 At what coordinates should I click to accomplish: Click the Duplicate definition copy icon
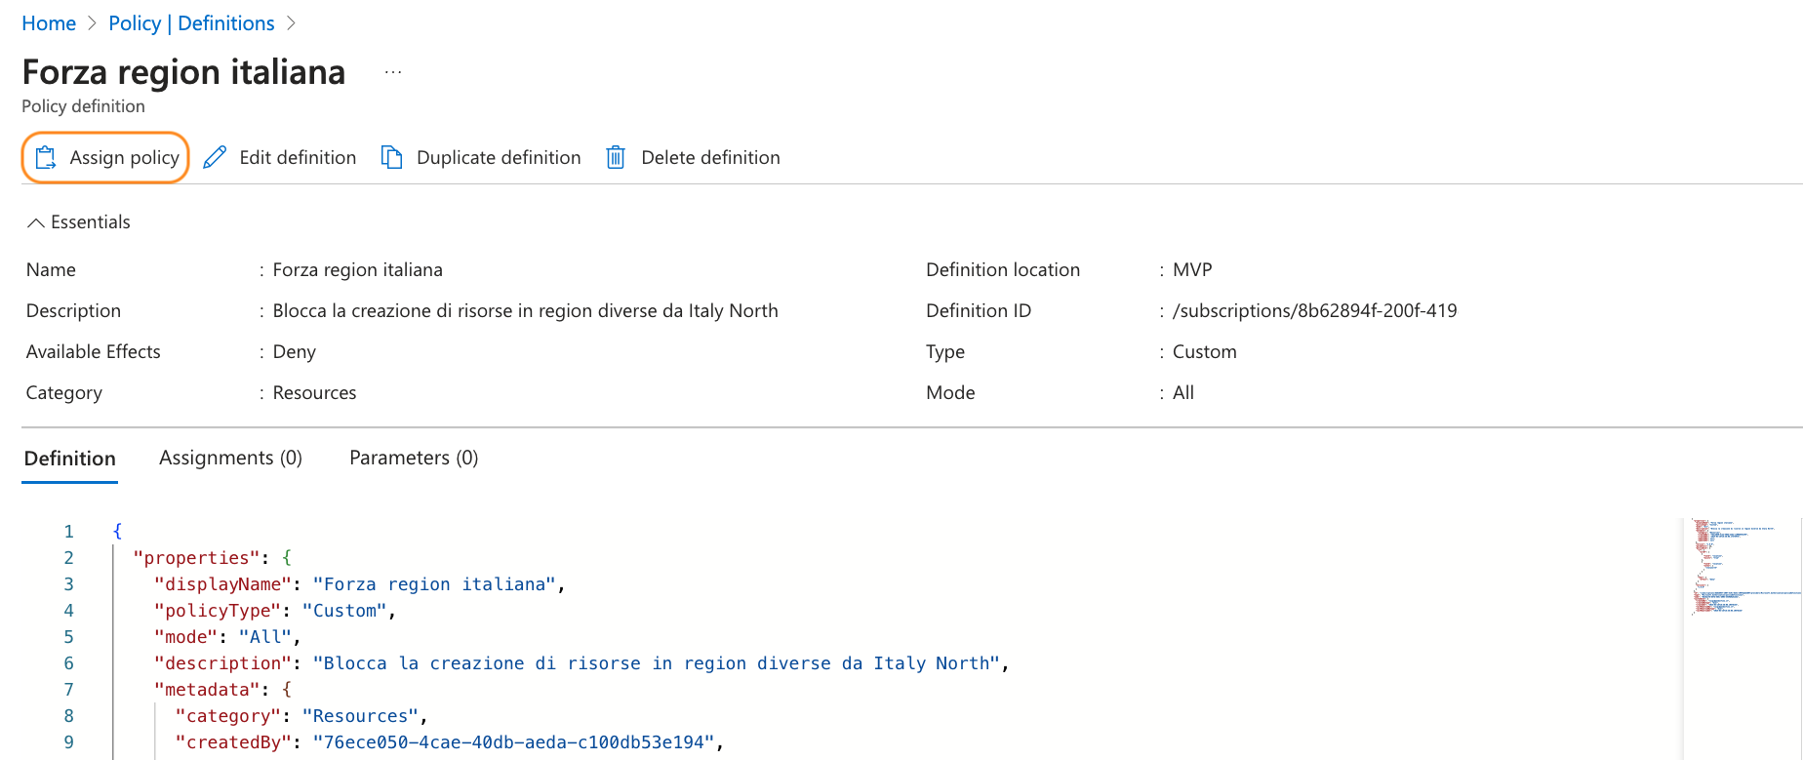click(x=391, y=158)
